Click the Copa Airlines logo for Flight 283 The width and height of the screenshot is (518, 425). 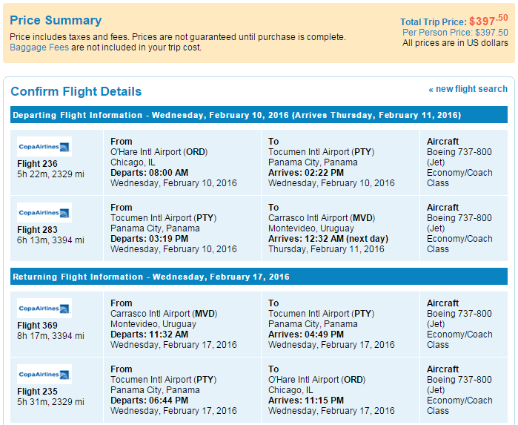point(44,212)
